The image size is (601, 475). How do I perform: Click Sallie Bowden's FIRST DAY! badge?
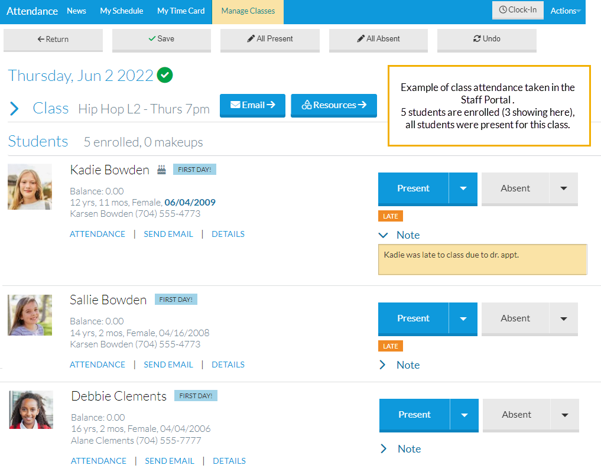(176, 300)
